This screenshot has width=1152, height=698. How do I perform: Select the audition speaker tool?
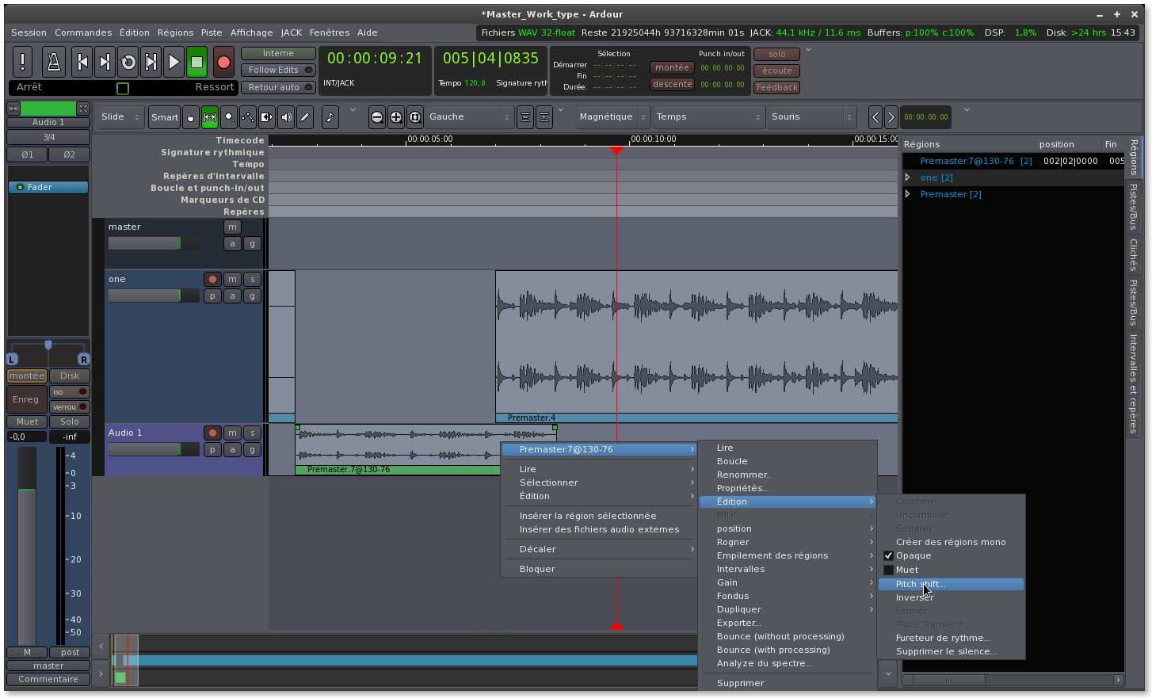(x=286, y=117)
